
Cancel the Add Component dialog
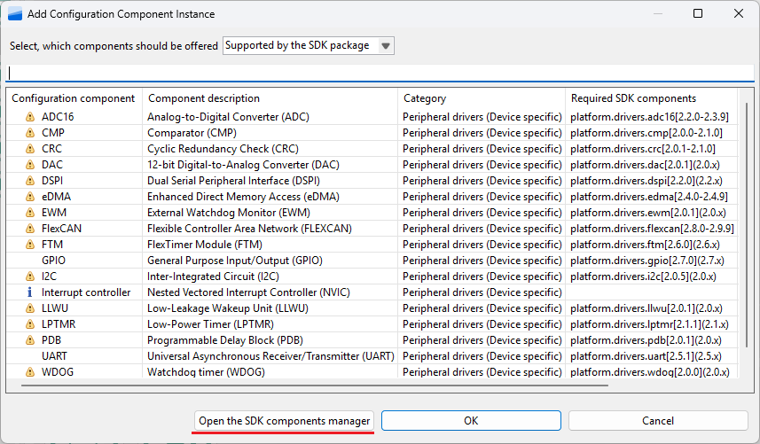[x=658, y=421]
